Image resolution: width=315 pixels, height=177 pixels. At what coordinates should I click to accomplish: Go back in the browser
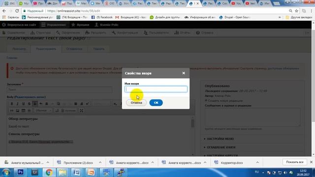click(4, 11)
